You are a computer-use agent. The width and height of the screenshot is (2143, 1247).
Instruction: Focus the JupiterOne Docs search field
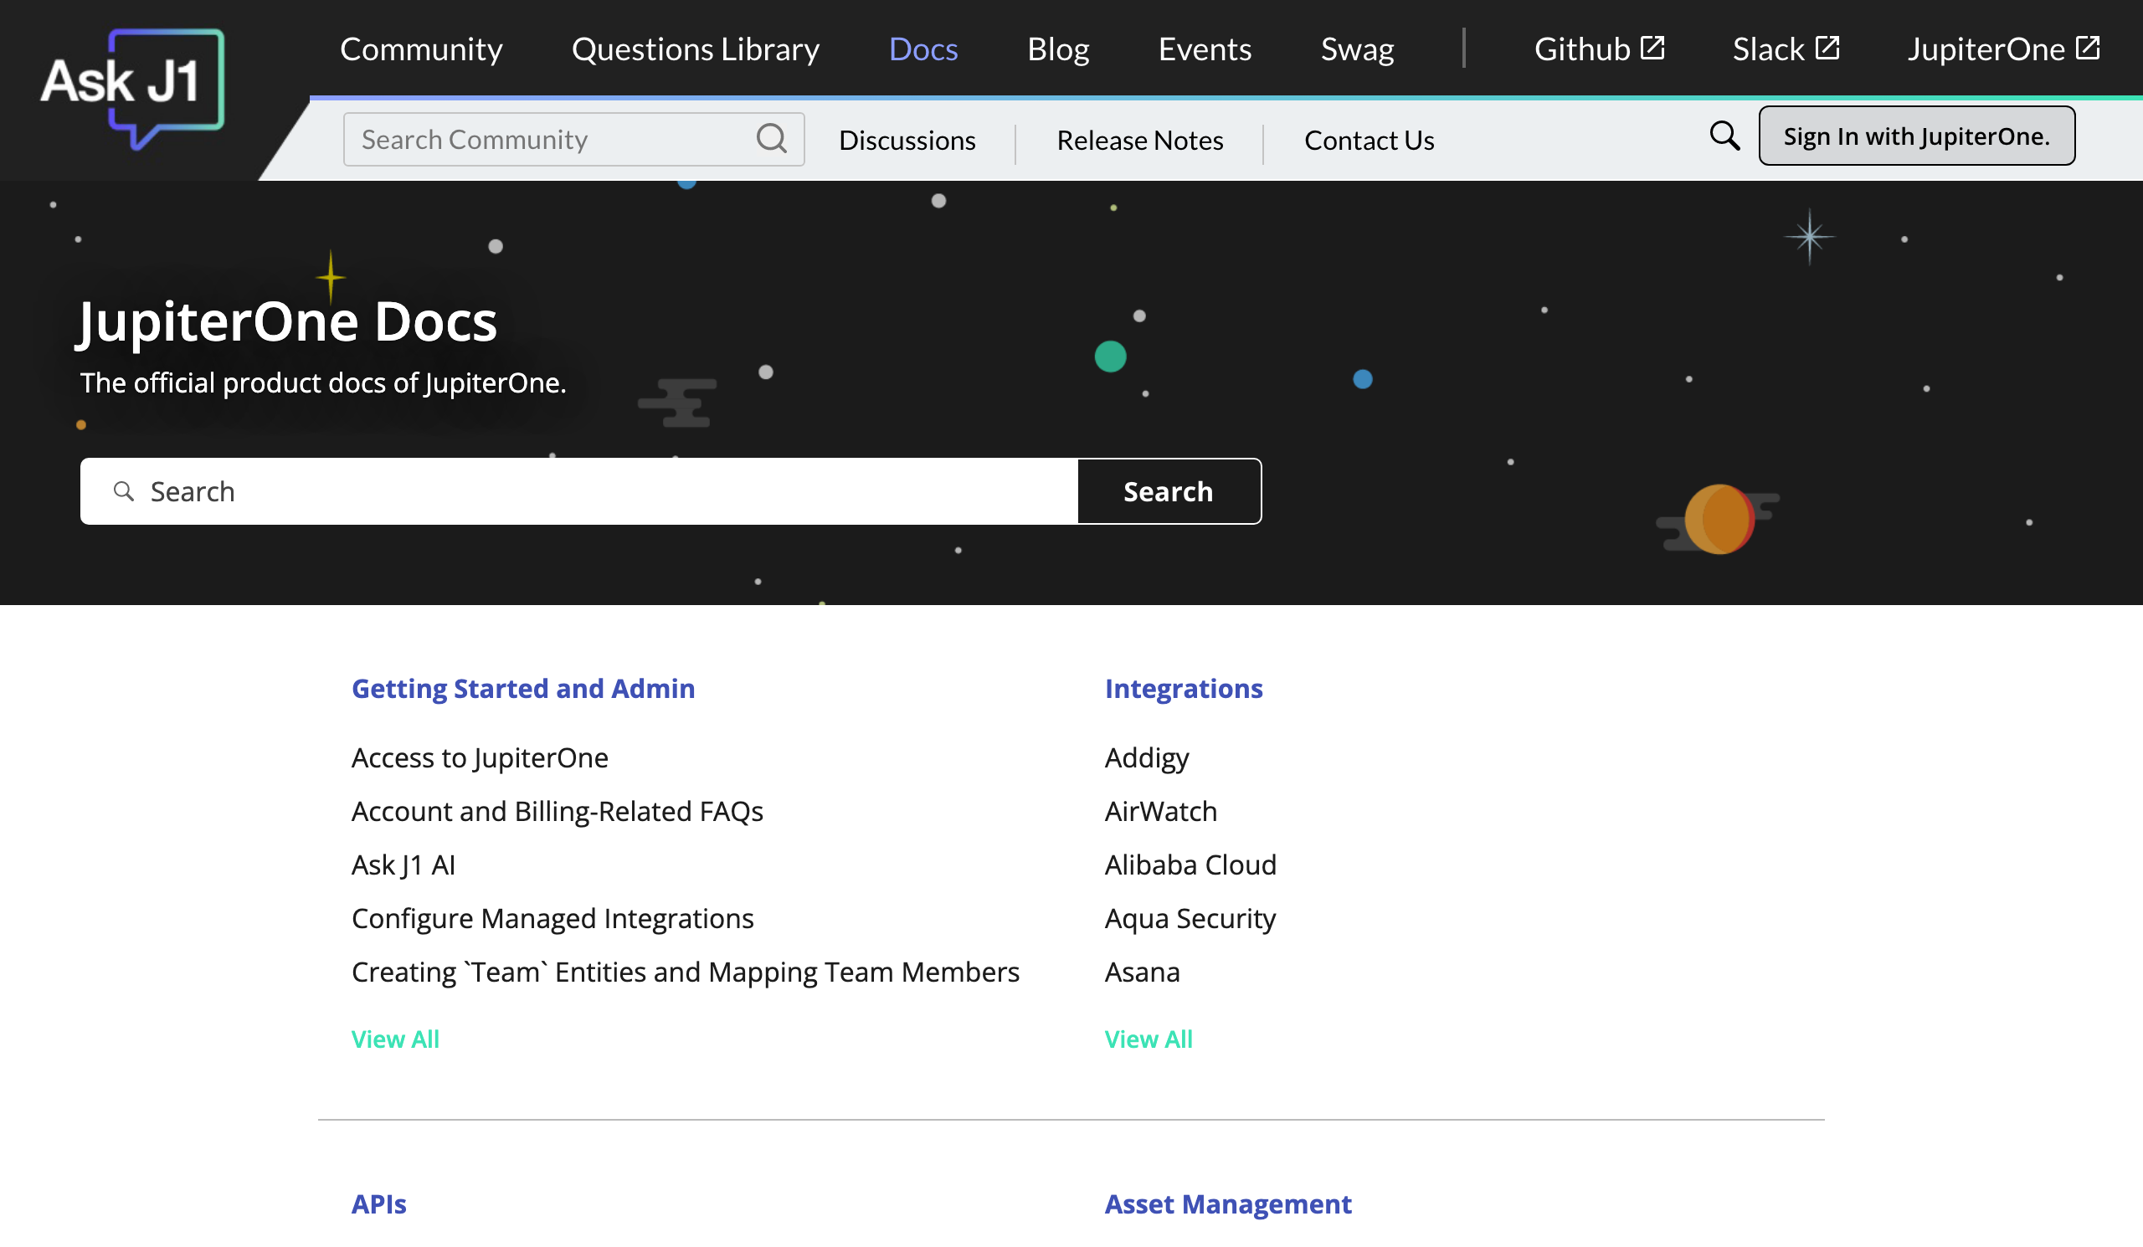(578, 491)
